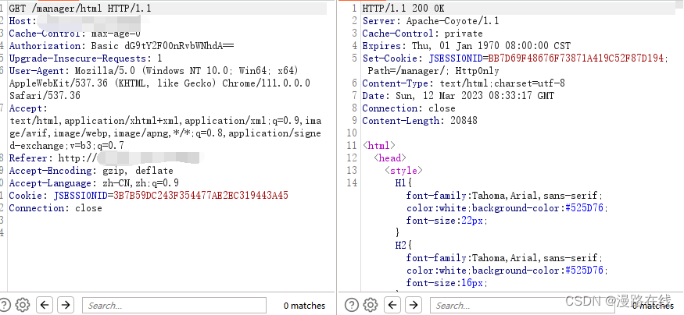Click the Accept-Encoding: gzip, deflate line
Image resolution: width=684 pixels, height=315 pixels.
pyautogui.click(x=91, y=171)
